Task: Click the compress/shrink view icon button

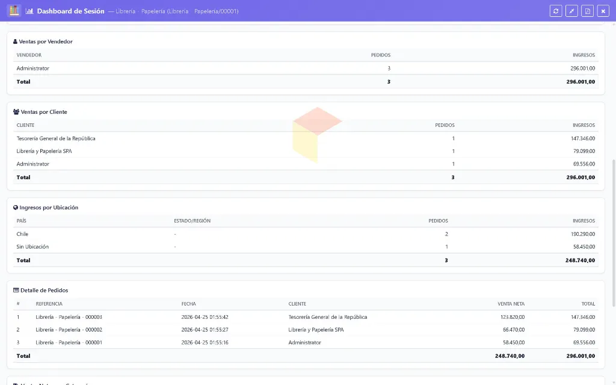Action: (x=571, y=11)
